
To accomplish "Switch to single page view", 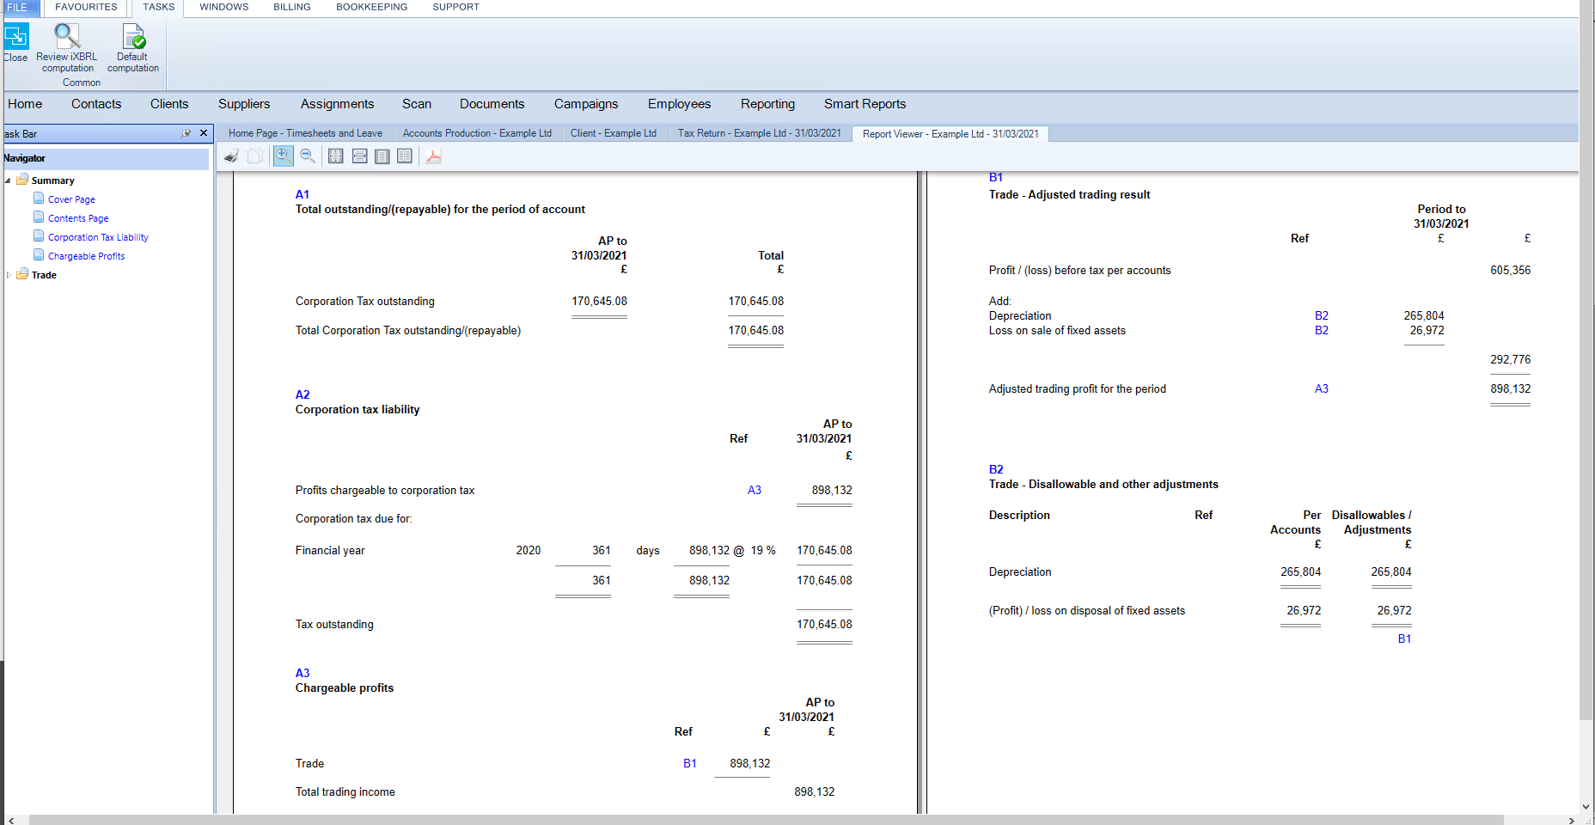I will (x=382, y=156).
